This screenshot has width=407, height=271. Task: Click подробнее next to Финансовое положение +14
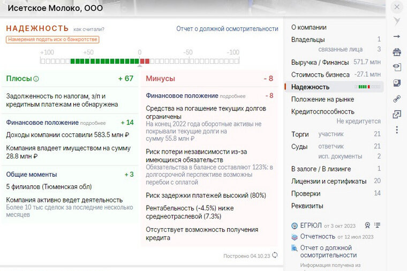click(x=93, y=123)
